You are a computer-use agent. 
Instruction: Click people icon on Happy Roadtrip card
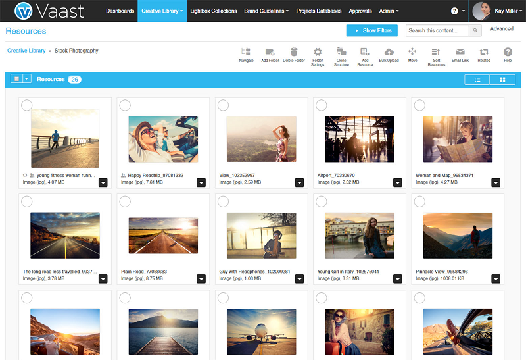tap(123, 175)
